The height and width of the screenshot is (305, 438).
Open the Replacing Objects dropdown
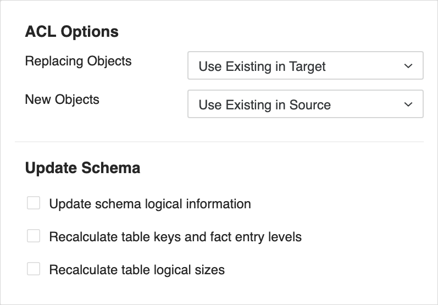[305, 66]
